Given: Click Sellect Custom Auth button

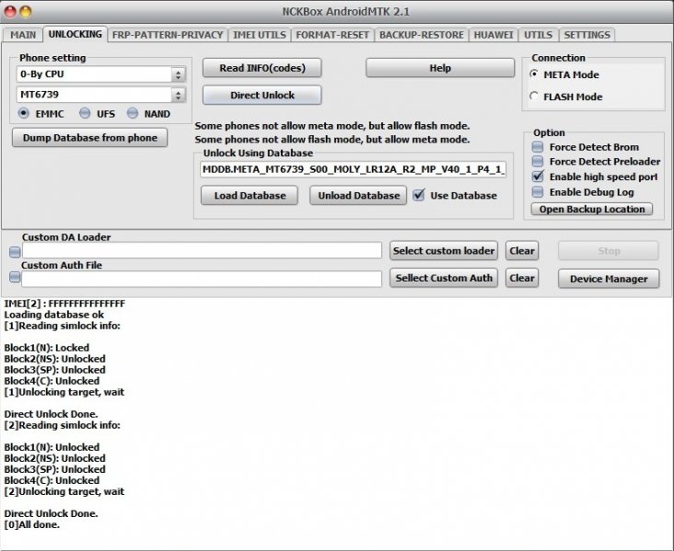Looking at the screenshot, I should tap(444, 278).
